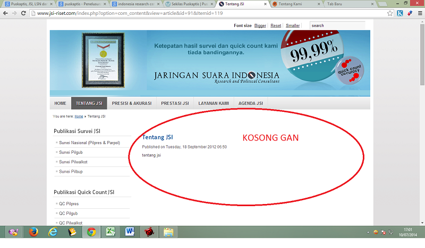Click the certificate image in banner
The image size is (425, 248).
103,60
